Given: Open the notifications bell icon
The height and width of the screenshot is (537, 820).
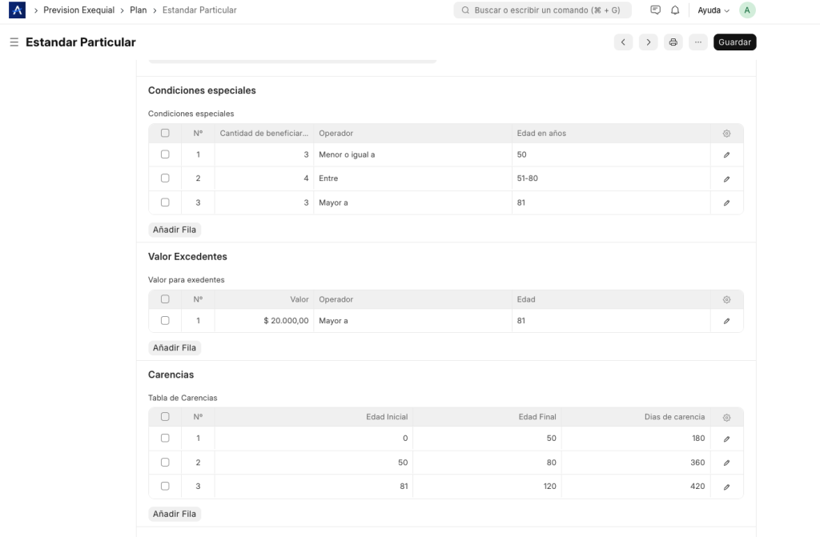Looking at the screenshot, I should pos(675,10).
